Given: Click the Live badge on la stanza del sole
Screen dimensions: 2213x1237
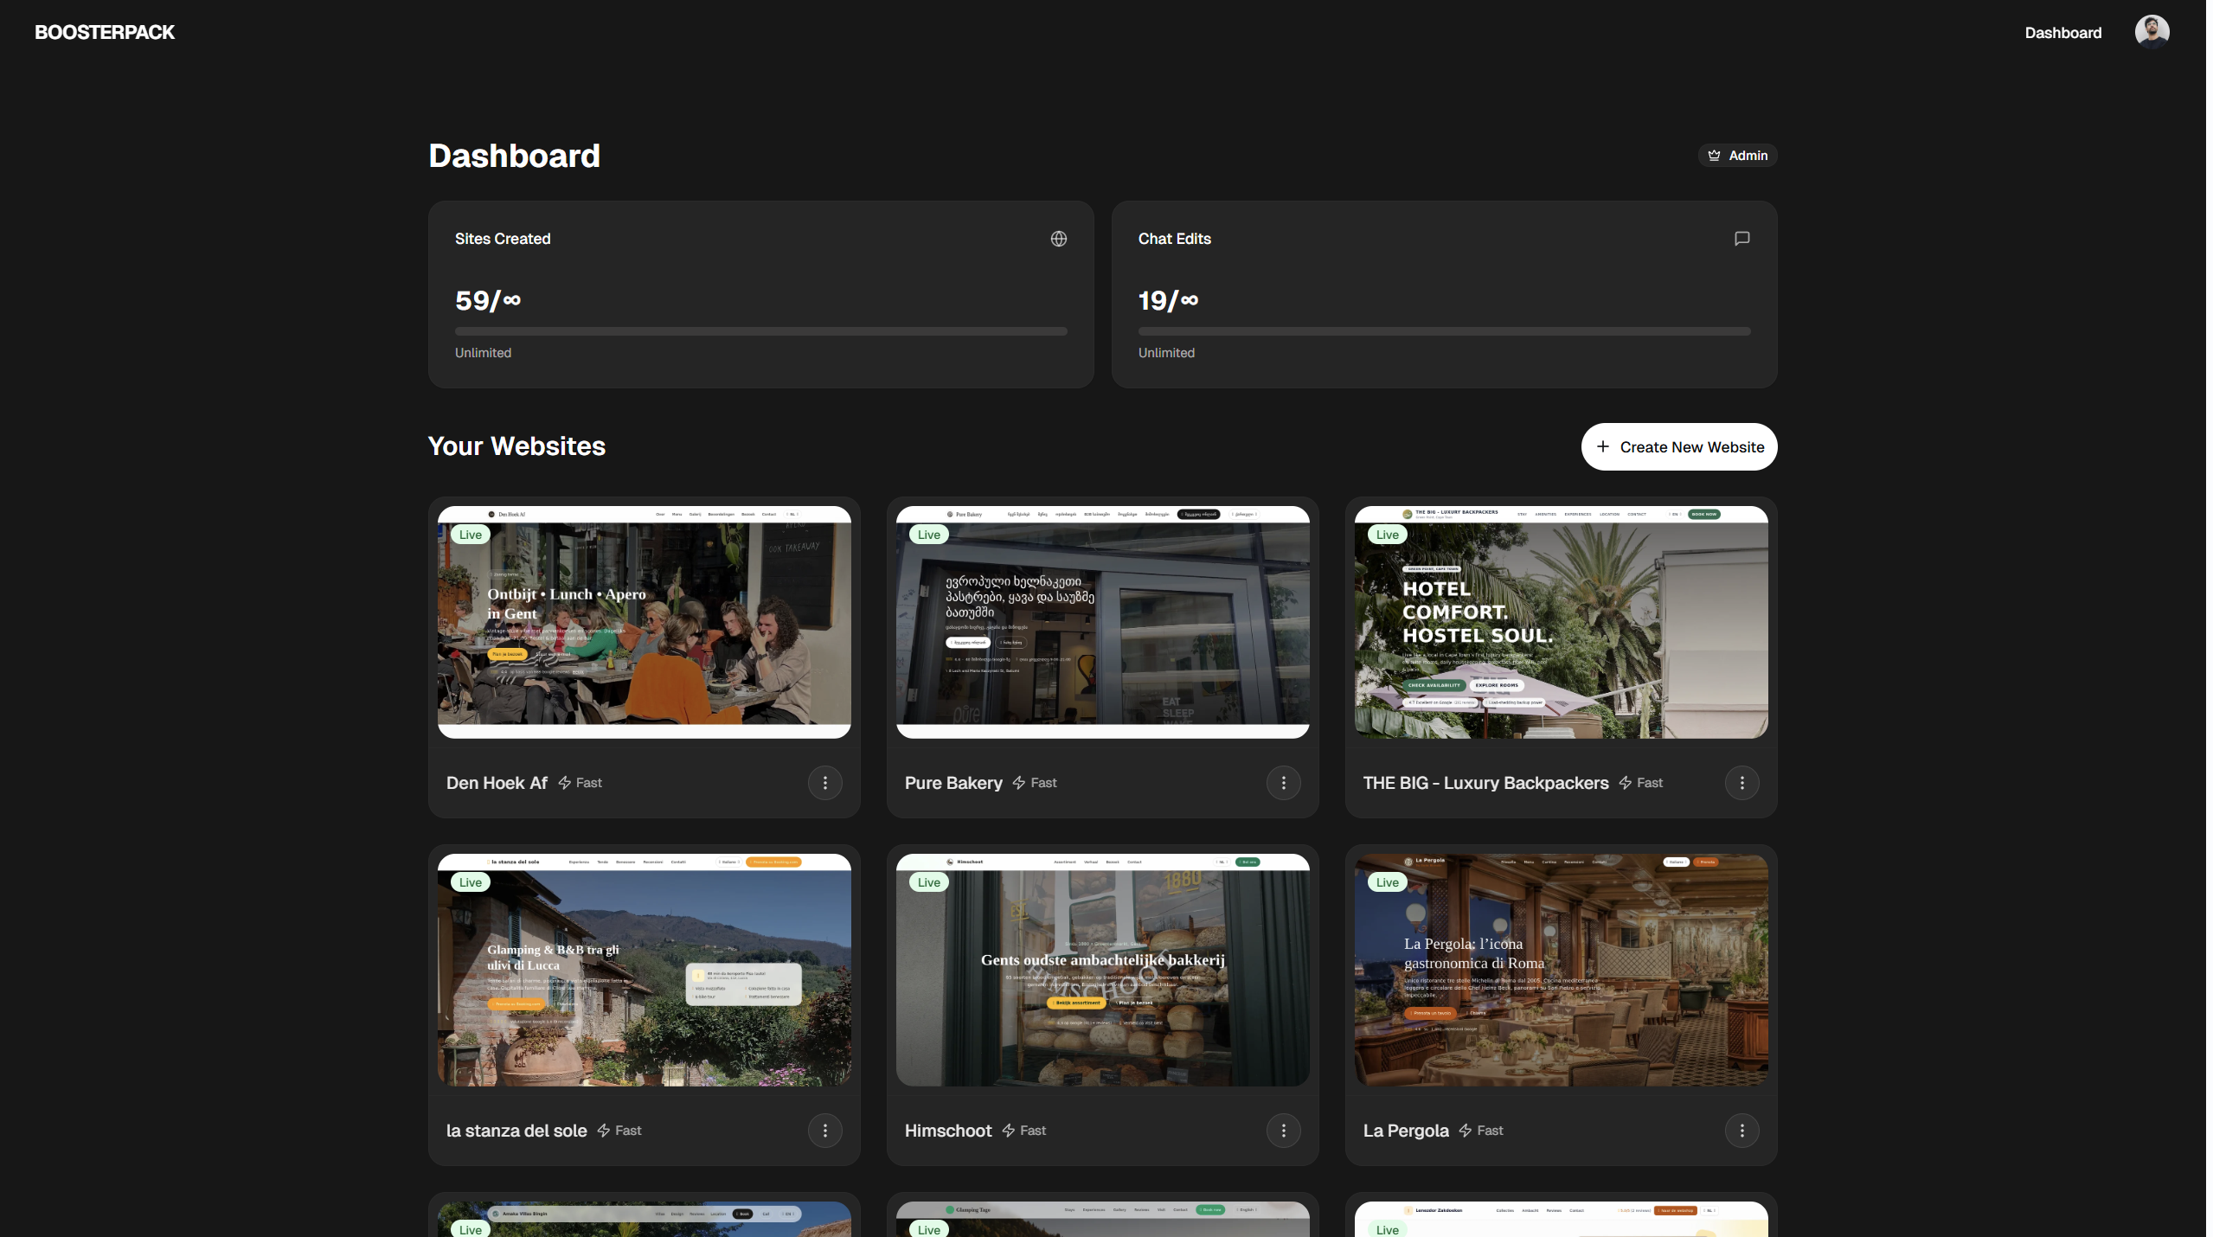Looking at the screenshot, I should point(471,882).
